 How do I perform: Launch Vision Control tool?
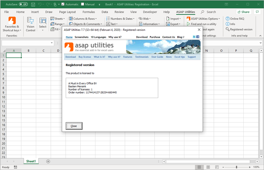pyautogui.click(x=31, y=24)
